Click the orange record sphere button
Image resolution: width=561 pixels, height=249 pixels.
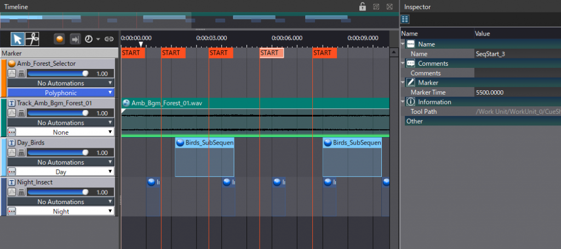tap(60, 39)
